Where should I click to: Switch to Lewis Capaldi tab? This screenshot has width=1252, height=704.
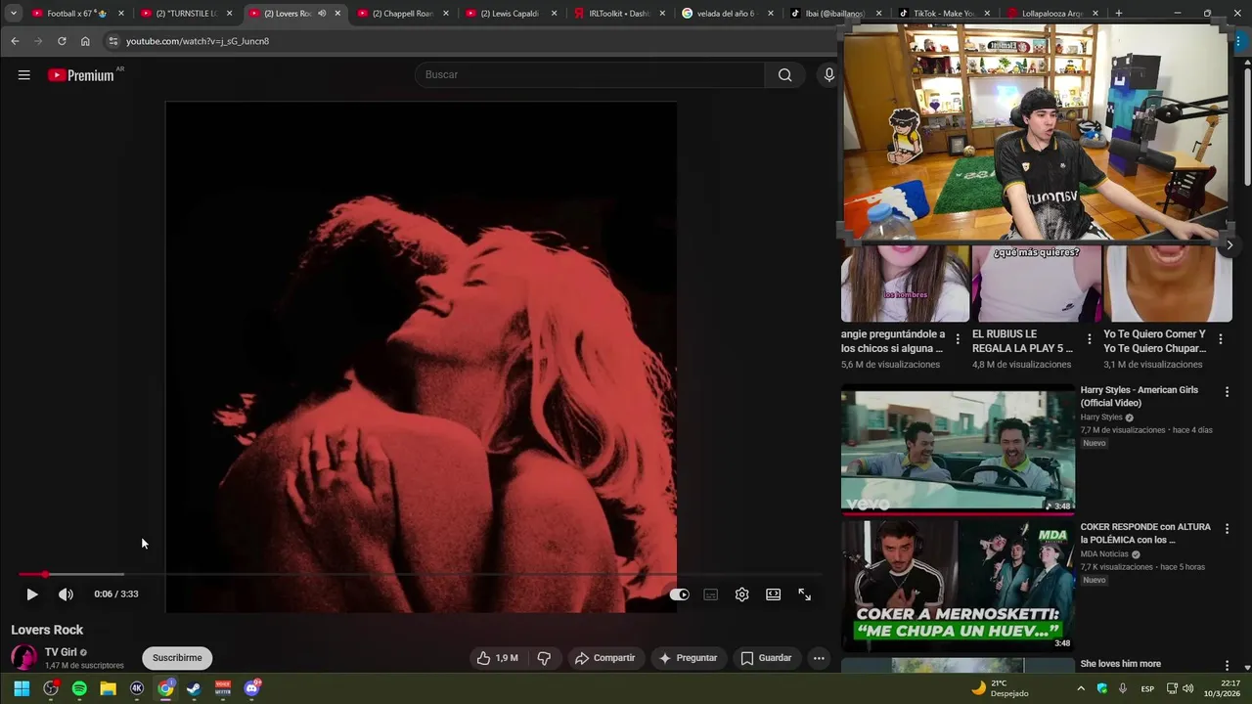click(510, 14)
